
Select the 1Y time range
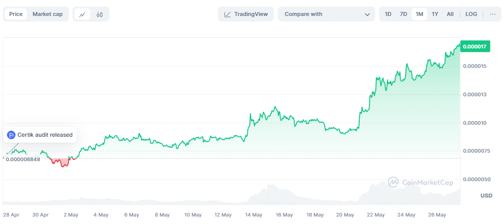pyautogui.click(x=435, y=14)
